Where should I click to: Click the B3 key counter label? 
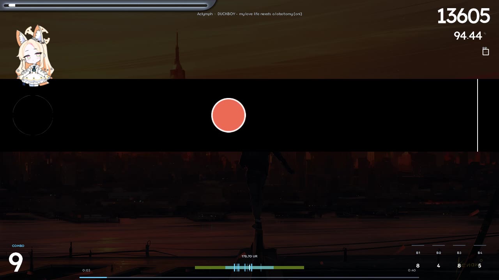[x=459, y=253]
